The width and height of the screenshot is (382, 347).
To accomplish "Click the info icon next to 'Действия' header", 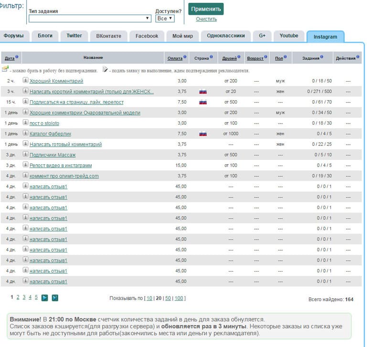I will [358, 57].
